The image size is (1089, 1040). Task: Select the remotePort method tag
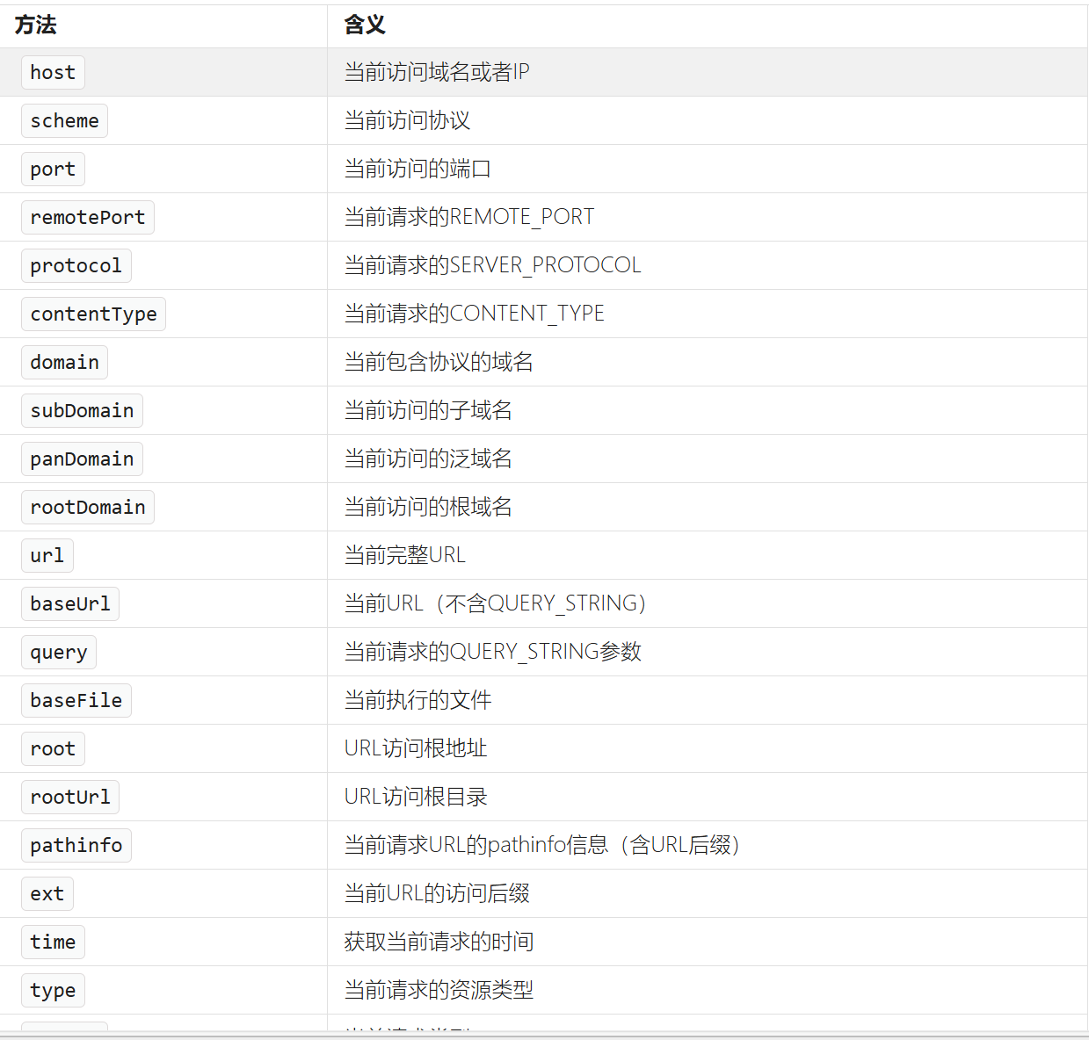[x=87, y=217]
